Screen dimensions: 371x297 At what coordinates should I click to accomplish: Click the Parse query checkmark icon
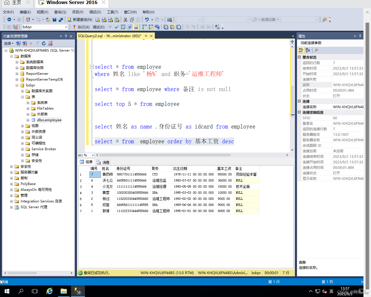click(117, 27)
